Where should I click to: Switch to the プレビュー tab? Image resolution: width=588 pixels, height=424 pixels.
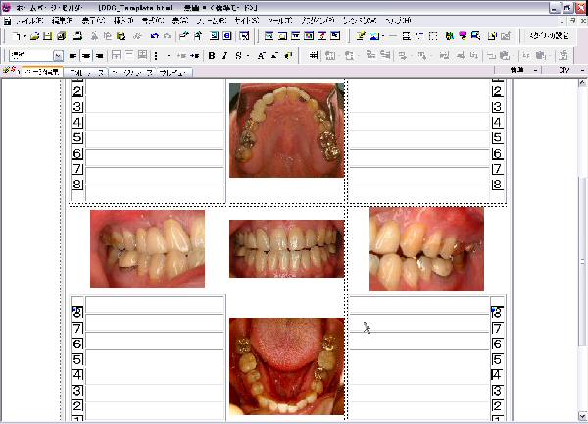pyautogui.click(x=174, y=72)
